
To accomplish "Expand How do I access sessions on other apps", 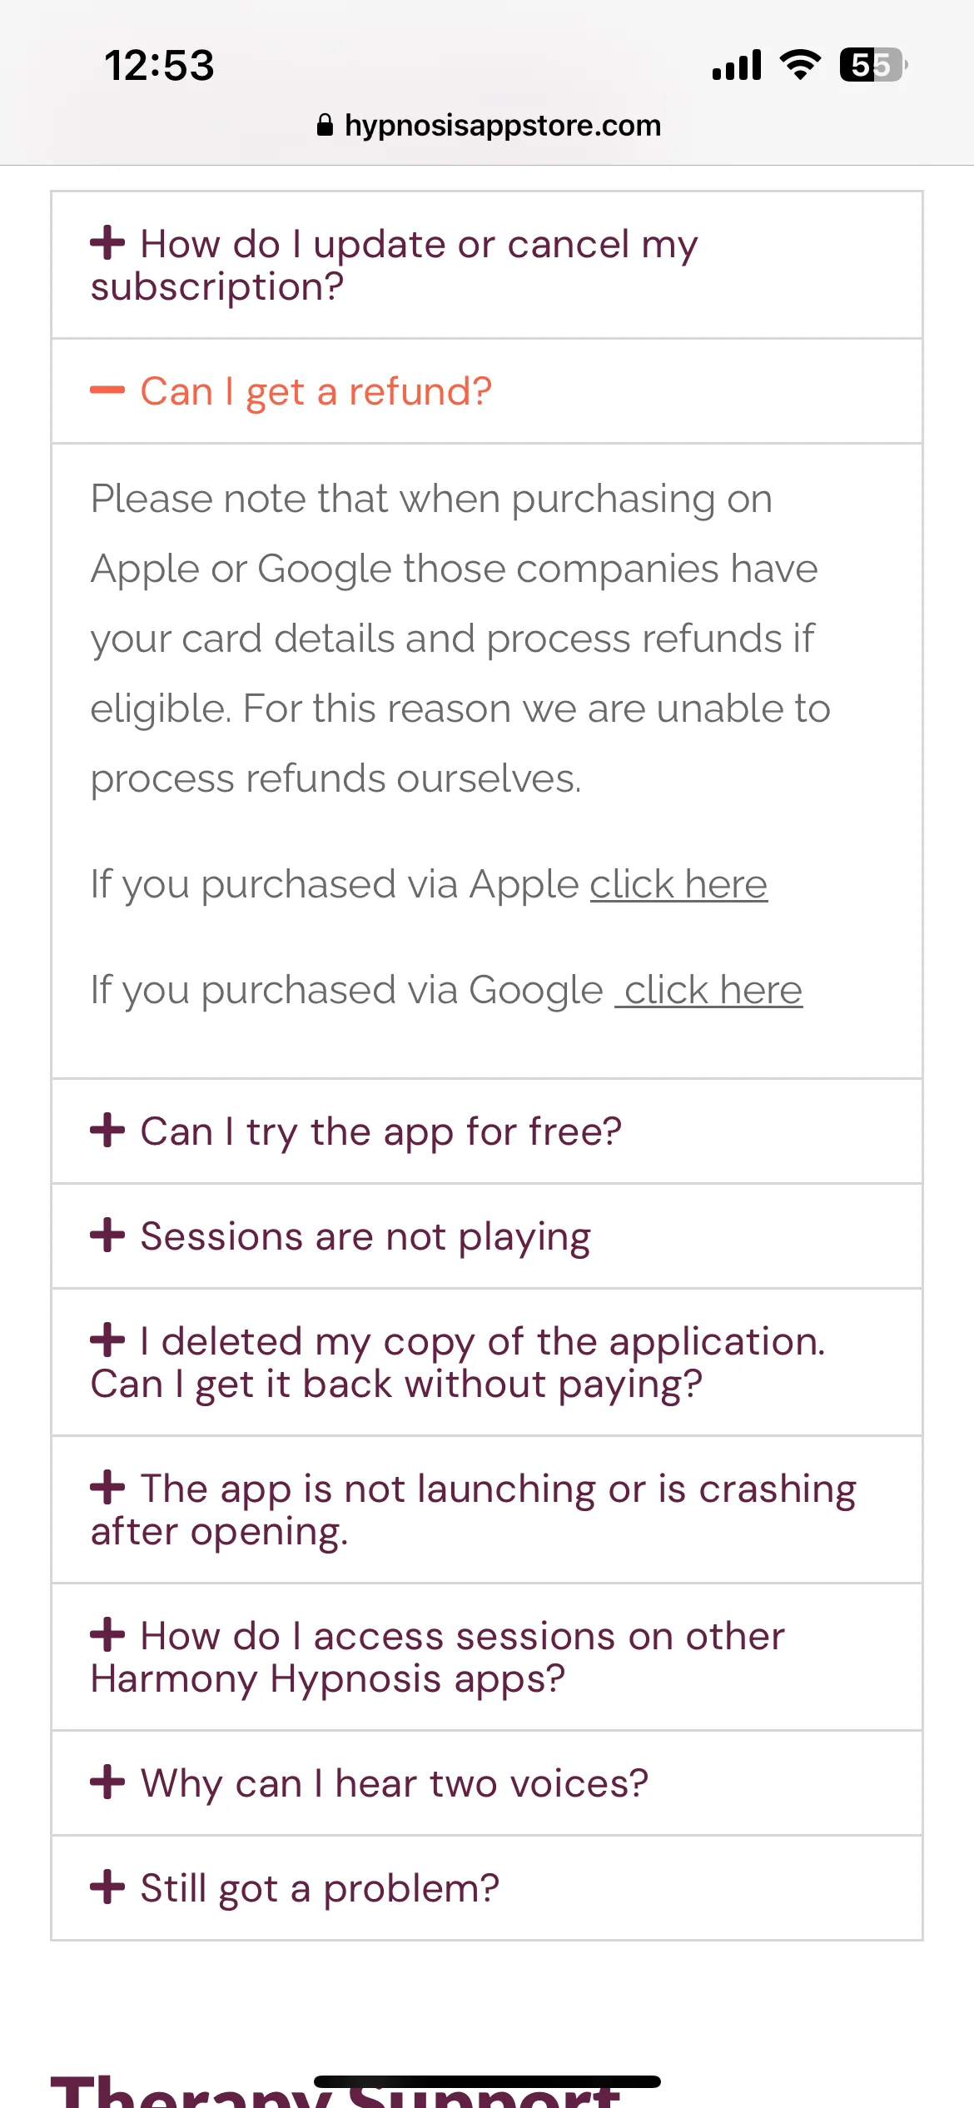I will [x=487, y=1657].
